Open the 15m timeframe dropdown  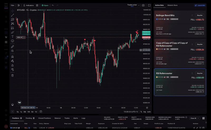point(13,5)
